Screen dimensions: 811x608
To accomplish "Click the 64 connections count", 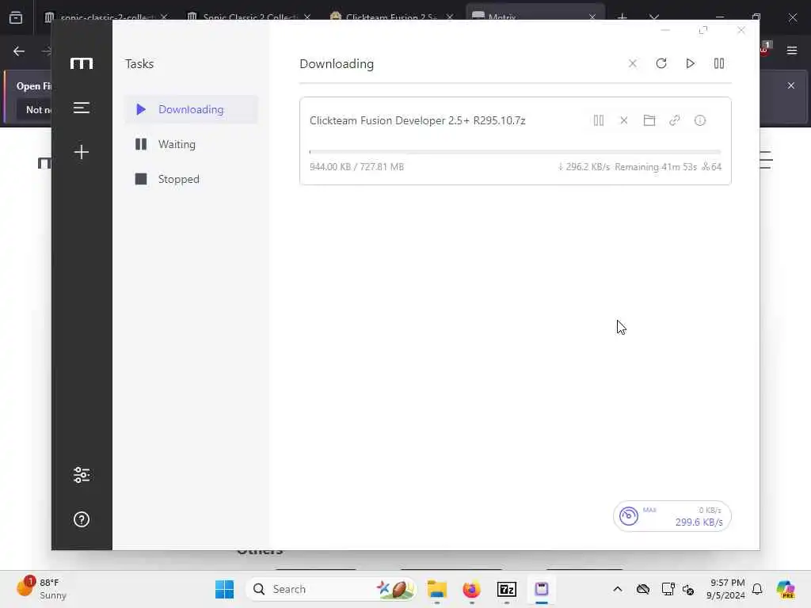I will coord(712,167).
